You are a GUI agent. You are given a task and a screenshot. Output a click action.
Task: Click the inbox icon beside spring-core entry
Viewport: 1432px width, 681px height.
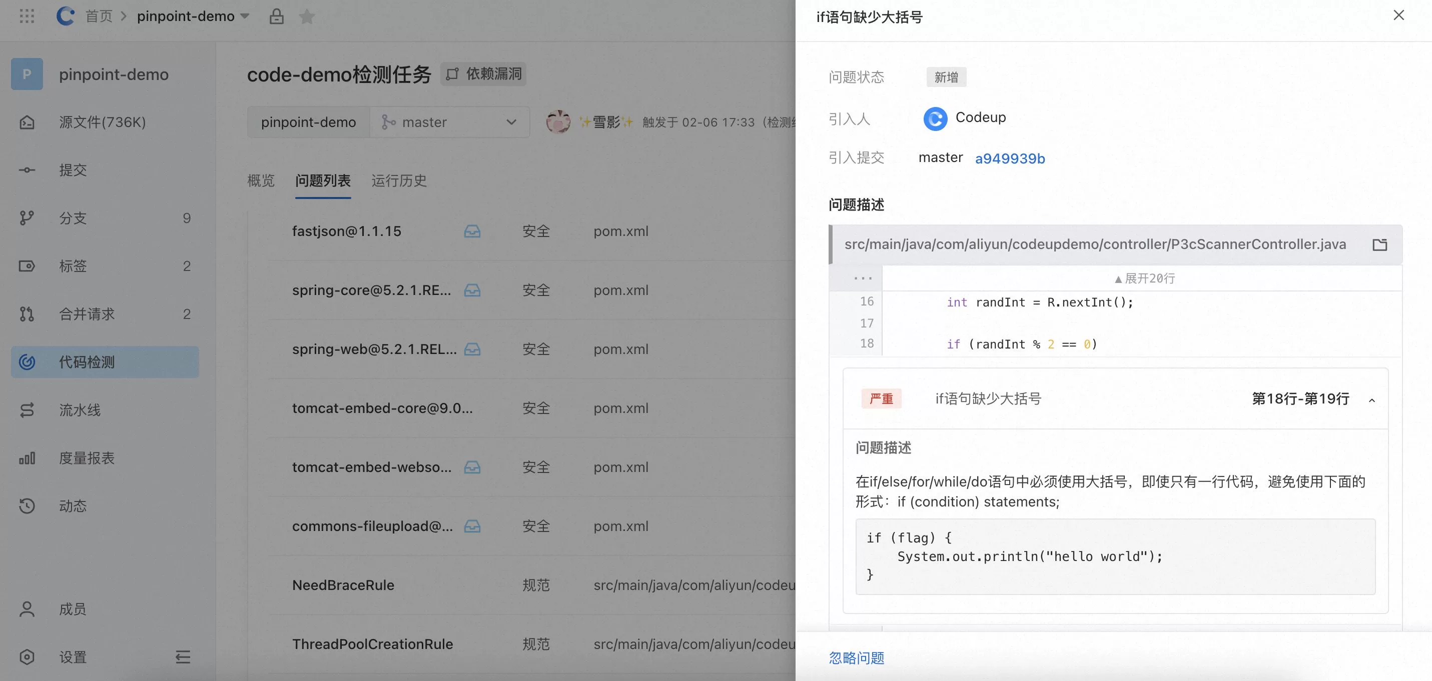point(472,290)
